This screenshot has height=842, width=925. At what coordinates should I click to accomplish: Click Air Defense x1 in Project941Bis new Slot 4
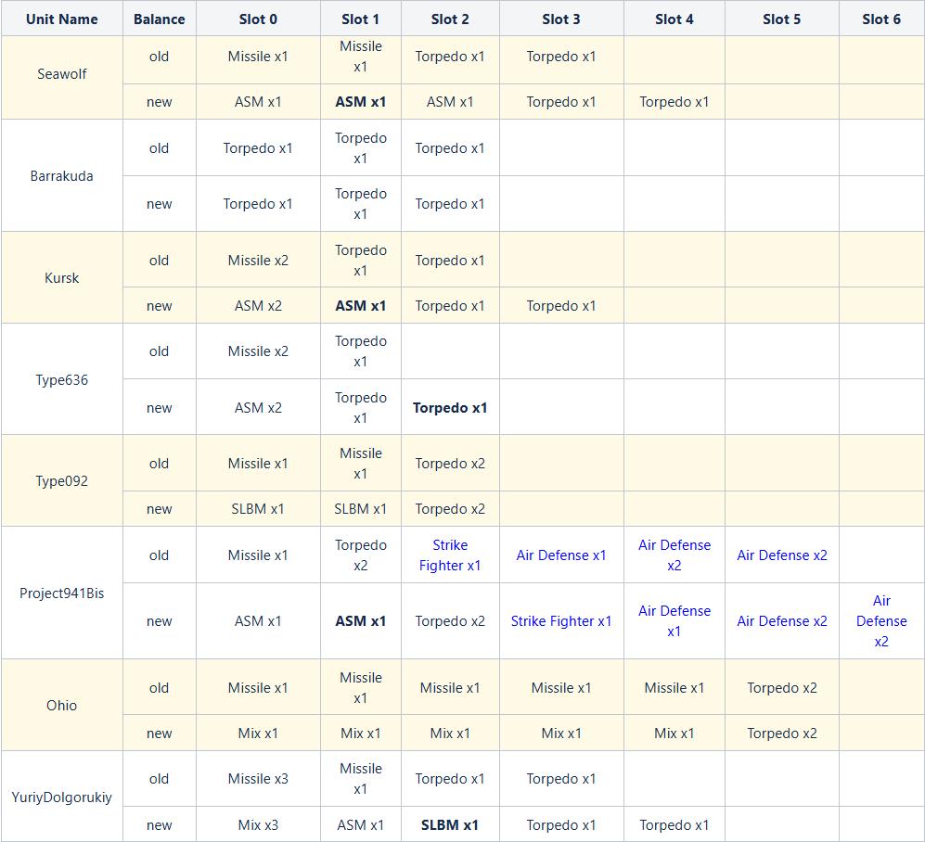tap(674, 621)
